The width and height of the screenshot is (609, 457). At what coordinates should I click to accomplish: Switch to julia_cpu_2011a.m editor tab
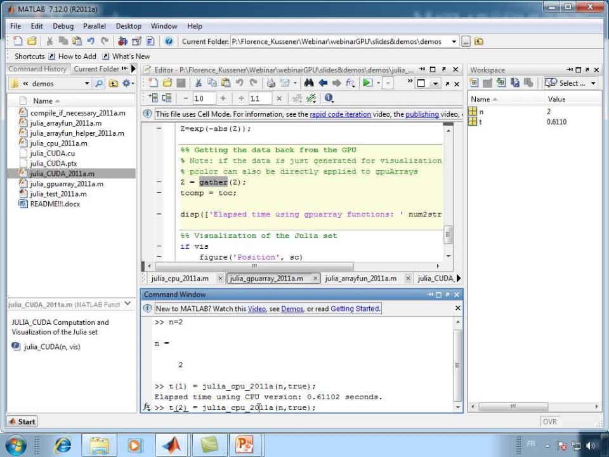(x=180, y=278)
